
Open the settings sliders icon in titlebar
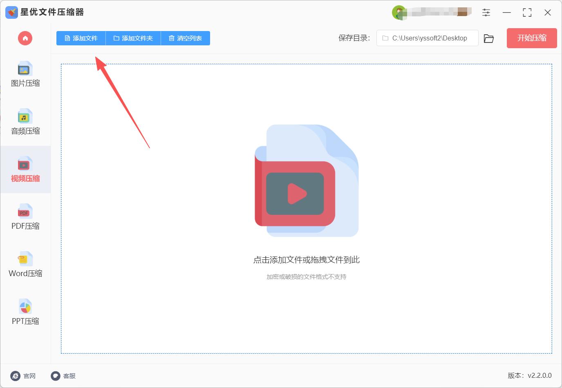point(486,12)
